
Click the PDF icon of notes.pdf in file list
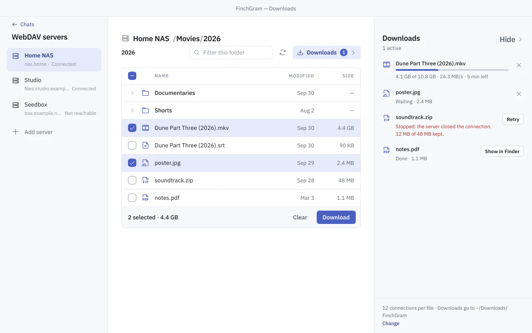[x=145, y=198]
